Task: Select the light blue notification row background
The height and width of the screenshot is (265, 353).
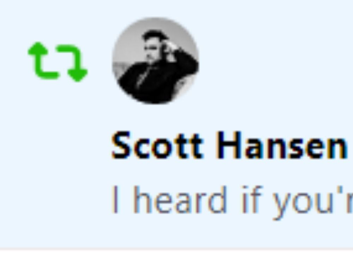Action: [x=176, y=124]
